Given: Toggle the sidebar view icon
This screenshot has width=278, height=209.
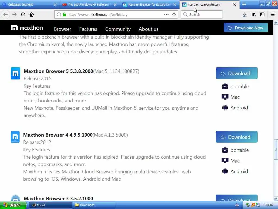Looking at the screenshot, I should [262, 14].
